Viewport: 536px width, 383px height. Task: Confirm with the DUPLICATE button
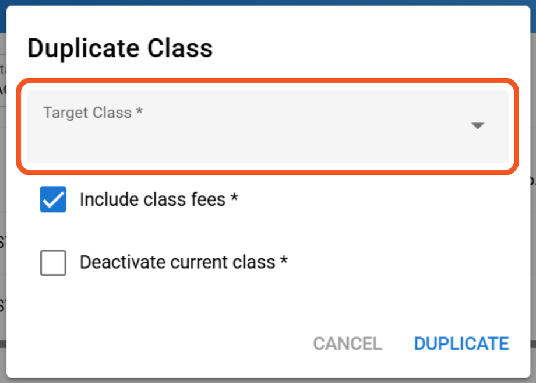[461, 343]
